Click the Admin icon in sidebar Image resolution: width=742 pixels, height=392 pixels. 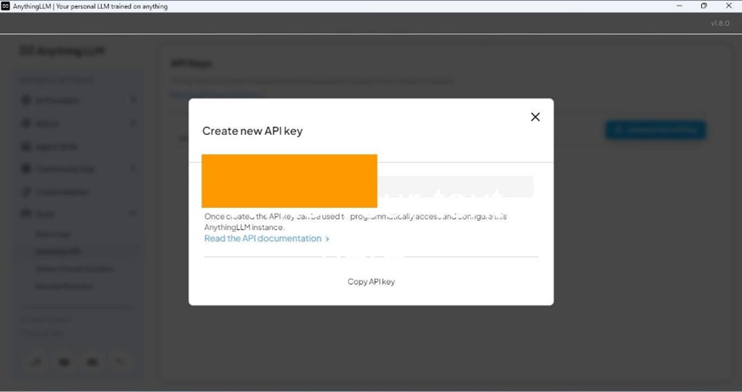click(x=27, y=124)
